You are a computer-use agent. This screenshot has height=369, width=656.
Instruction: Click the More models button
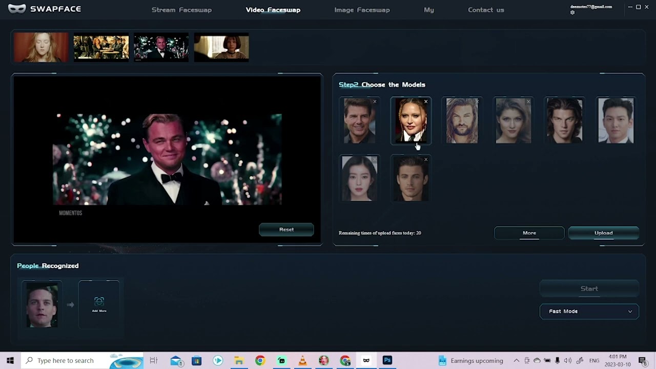pyautogui.click(x=529, y=233)
